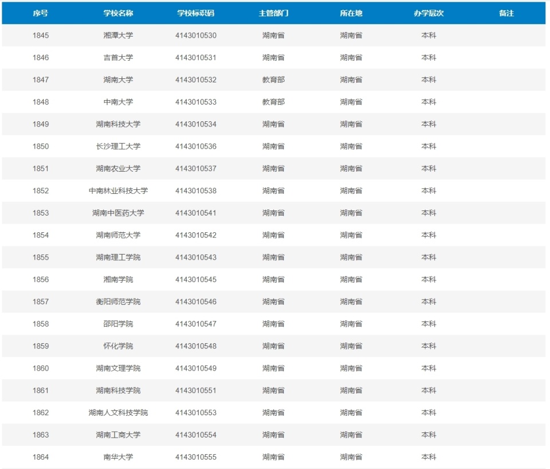Click 教育部 in the 中南大学 row
Screen dimensions: 550x469
(274, 102)
